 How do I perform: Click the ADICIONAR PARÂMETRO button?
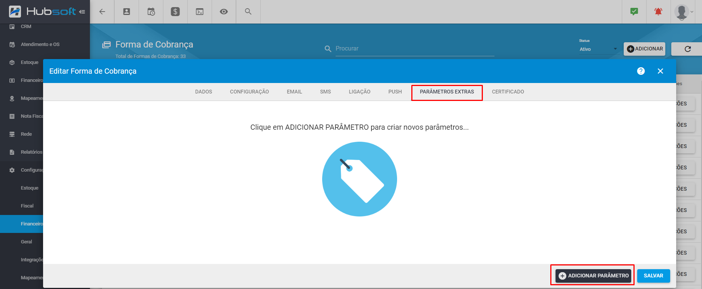point(593,276)
